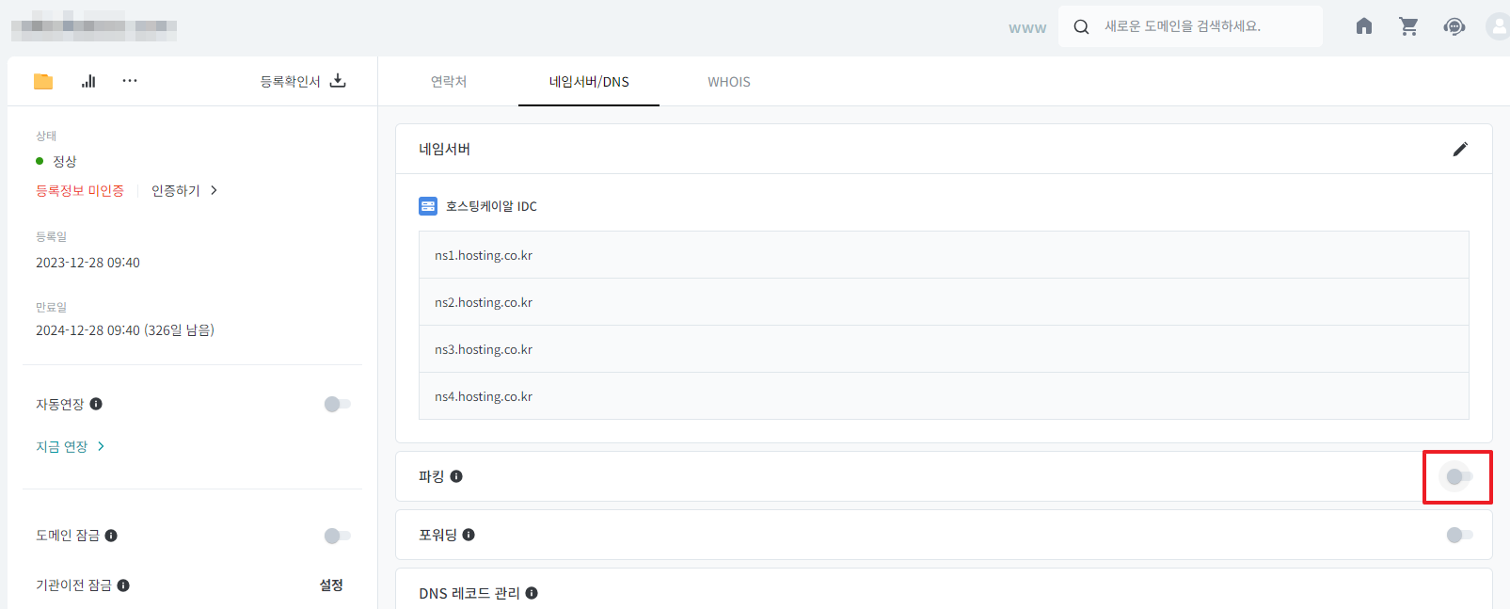The height and width of the screenshot is (609, 1510).
Task: Toggle the 파킹 switch on
Action: [1458, 477]
